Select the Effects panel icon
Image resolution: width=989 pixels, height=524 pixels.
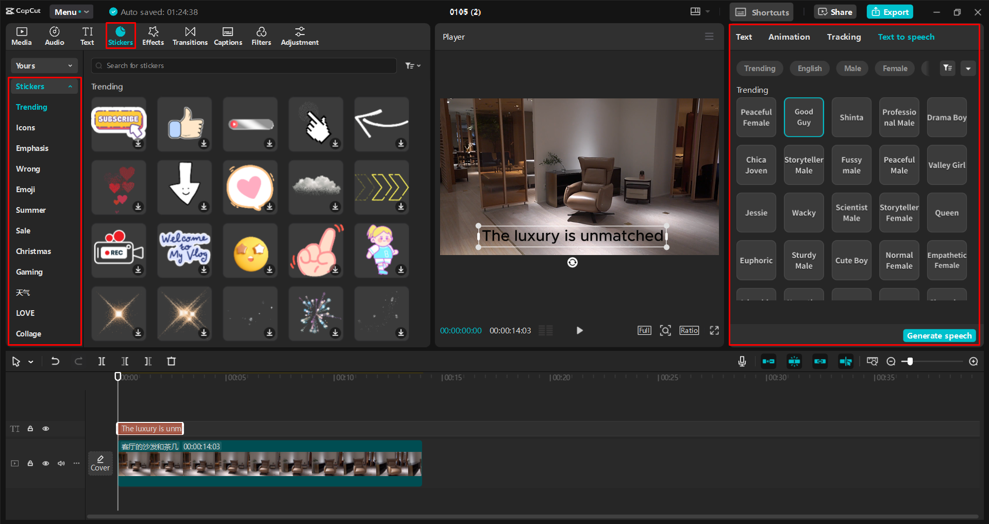(153, 36)
